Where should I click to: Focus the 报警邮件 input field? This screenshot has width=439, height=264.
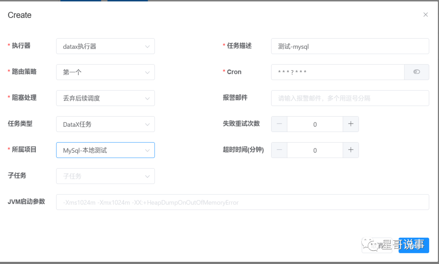pyautogui.click(x=350, y=98)
